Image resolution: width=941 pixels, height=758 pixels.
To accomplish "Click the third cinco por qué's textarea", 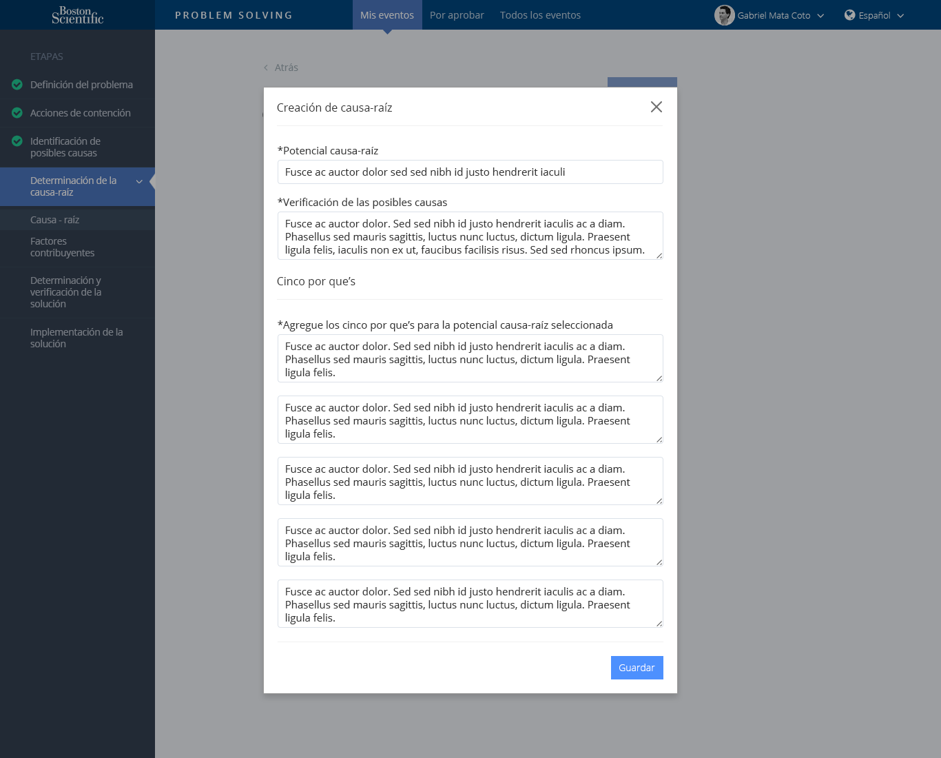I will 470,481.
